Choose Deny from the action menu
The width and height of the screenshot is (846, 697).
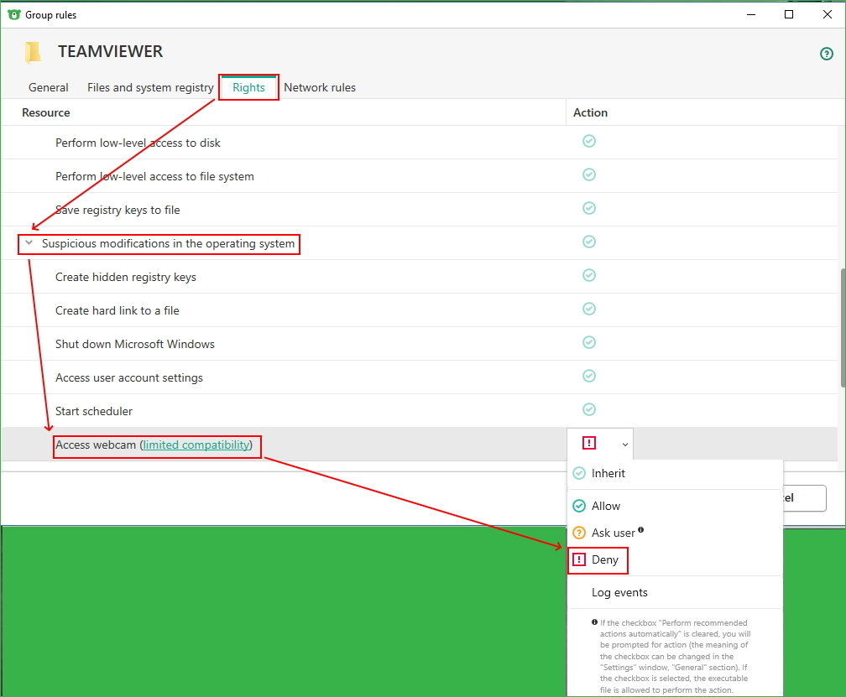tap(675, 559)
